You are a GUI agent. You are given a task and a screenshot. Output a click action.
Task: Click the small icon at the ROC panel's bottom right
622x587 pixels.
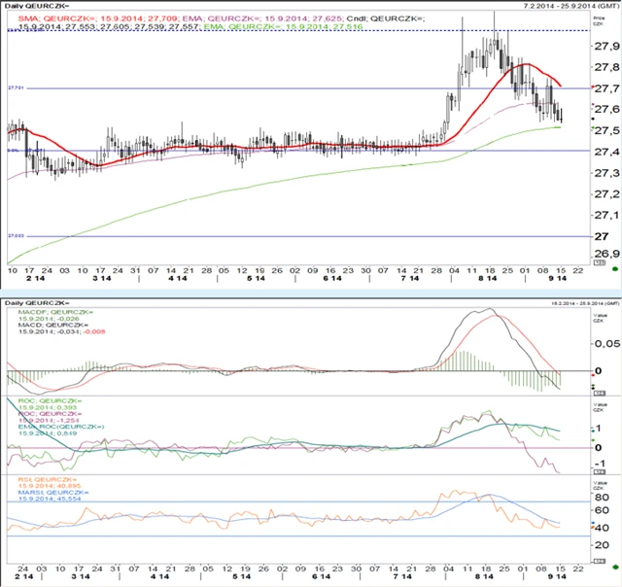point(601,469)
